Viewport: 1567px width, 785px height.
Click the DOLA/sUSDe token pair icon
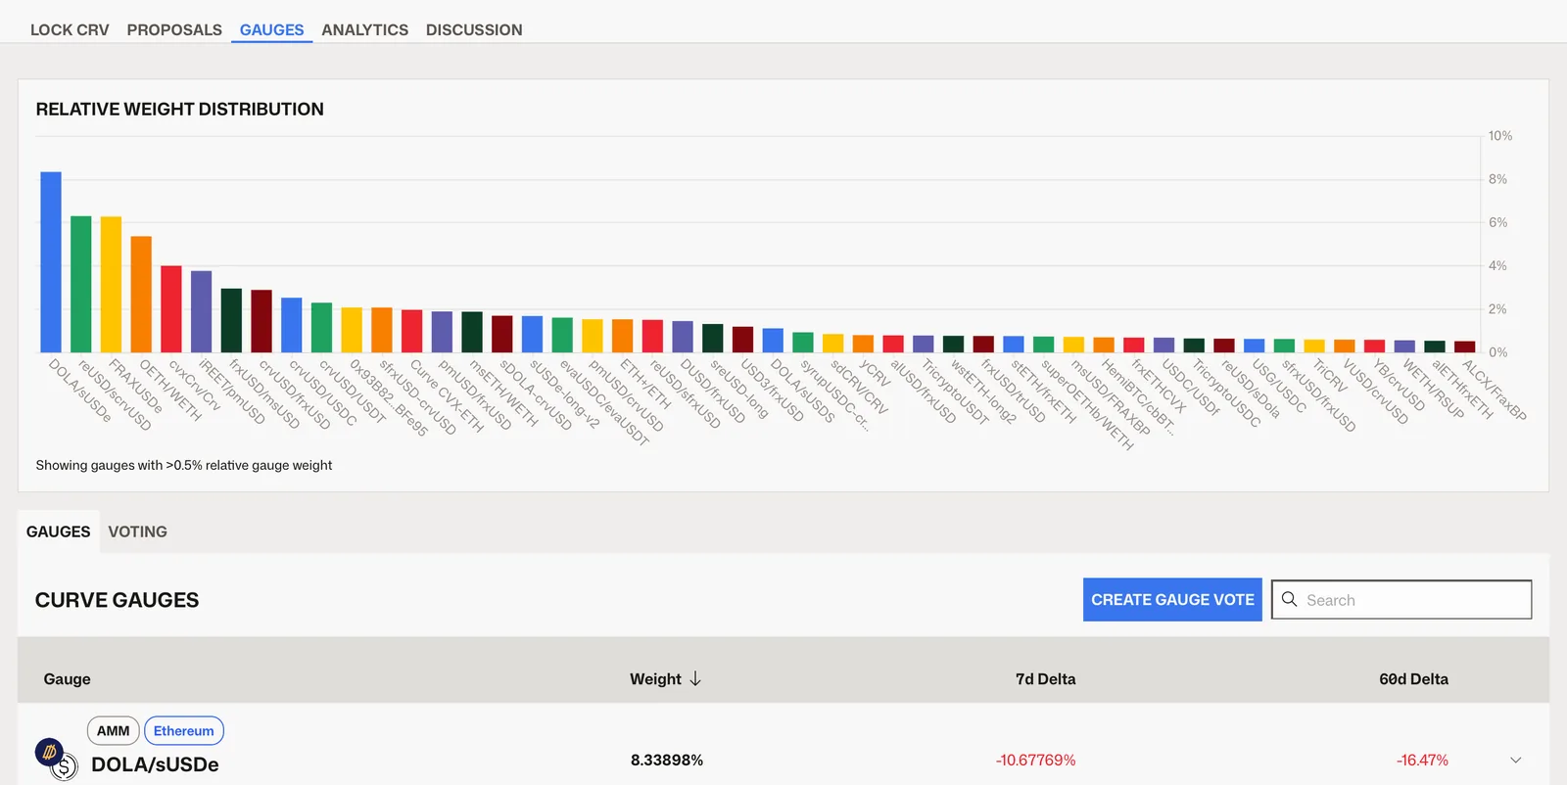coord(56,760)
